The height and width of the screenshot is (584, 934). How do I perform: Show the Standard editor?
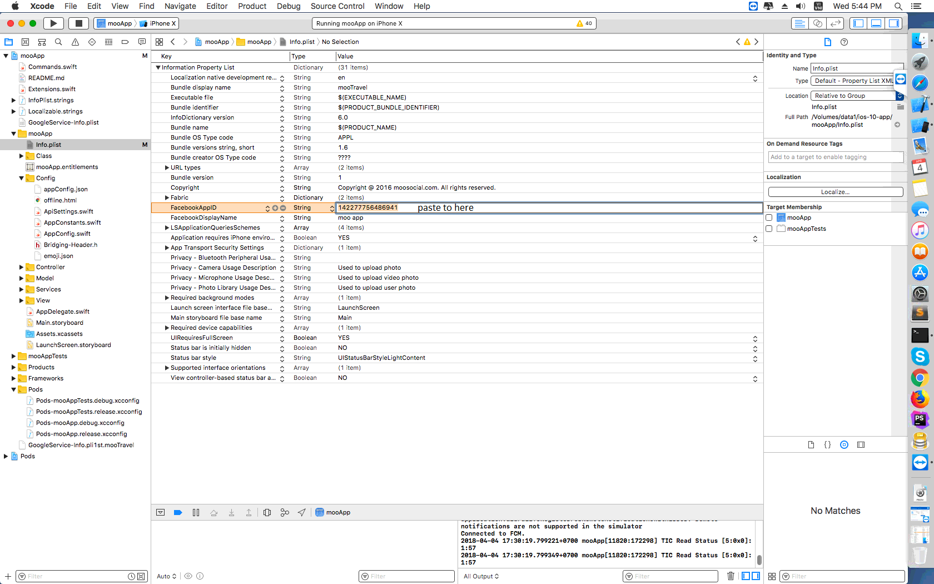[x=799, y=23]
